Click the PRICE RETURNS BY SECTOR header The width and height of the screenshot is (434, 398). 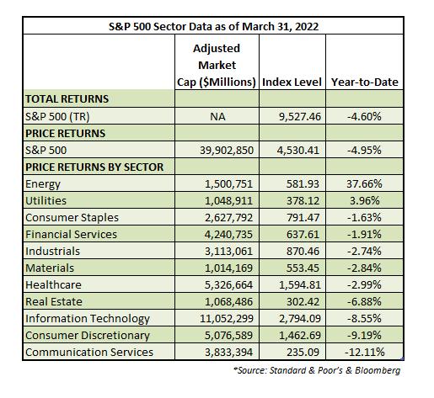click(94, 167)
